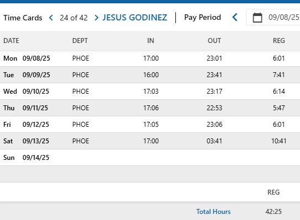Image resolution: width=300 pixels, height=220 pixels.
Task: Click Friday PHOE department cell
Action: (x=81, y=125)
